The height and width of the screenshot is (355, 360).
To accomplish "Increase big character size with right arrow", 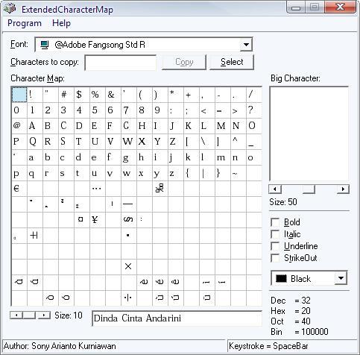I will 343,189.
